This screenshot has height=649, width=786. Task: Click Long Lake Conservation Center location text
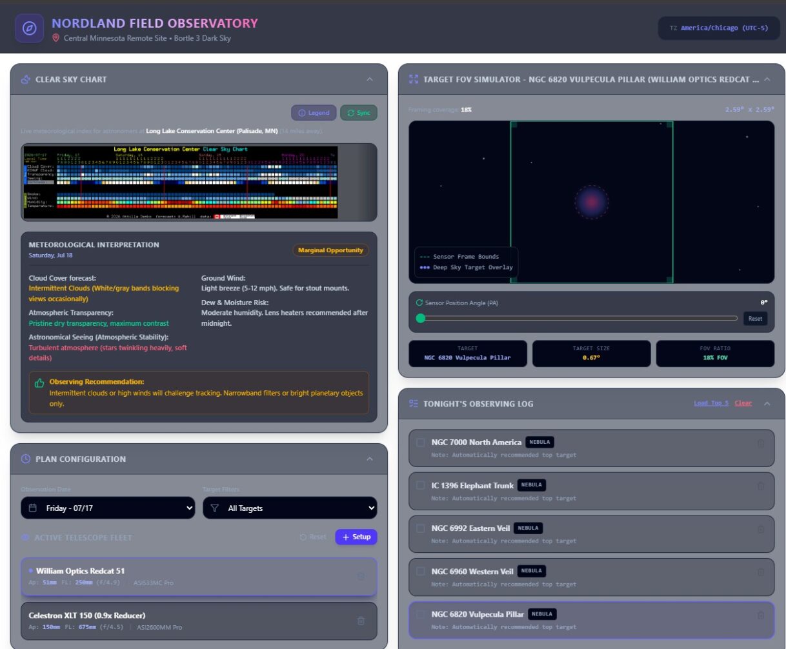pos(212,131)
